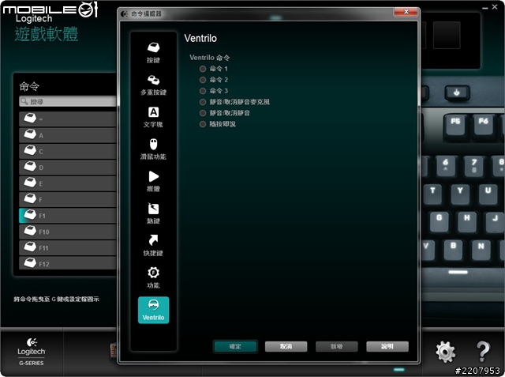Select the "-" command in list
Screen dimensions: 505x377
[x=68, y=119]
